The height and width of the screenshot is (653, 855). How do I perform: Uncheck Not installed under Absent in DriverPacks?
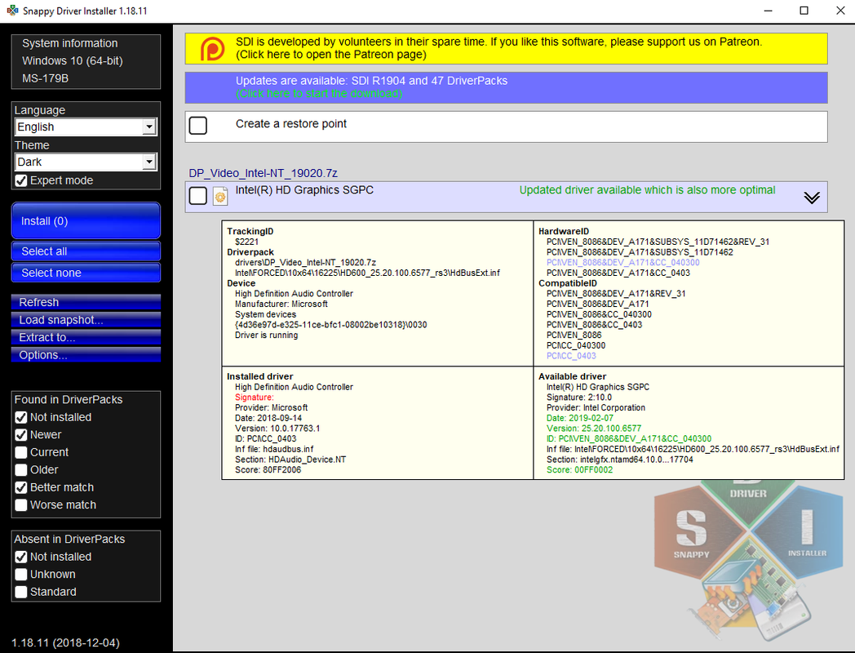tap(21, 557)
